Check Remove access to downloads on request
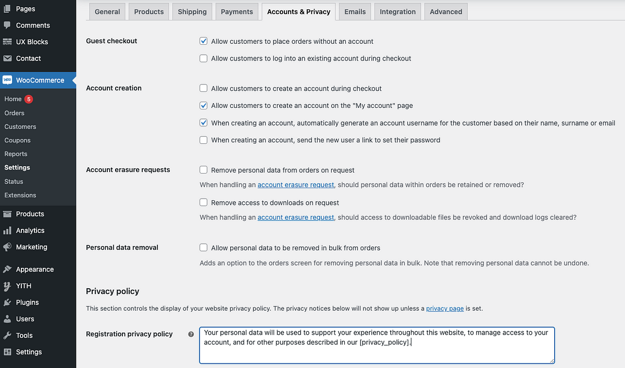This screenshot has height=368, width=625. pos(204,202)
